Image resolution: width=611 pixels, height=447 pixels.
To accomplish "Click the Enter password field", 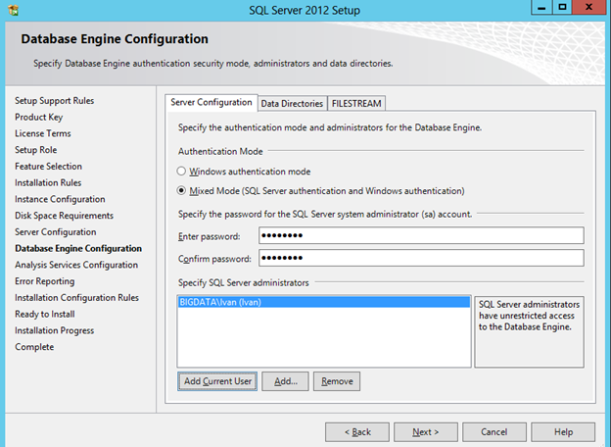I will 421,236.
